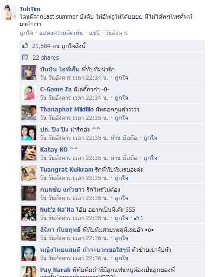The width and height of the screenshot is (213, 277).
Task: Open C-Game Za's avatar thumbnail
Action: [x=29, y=93]
